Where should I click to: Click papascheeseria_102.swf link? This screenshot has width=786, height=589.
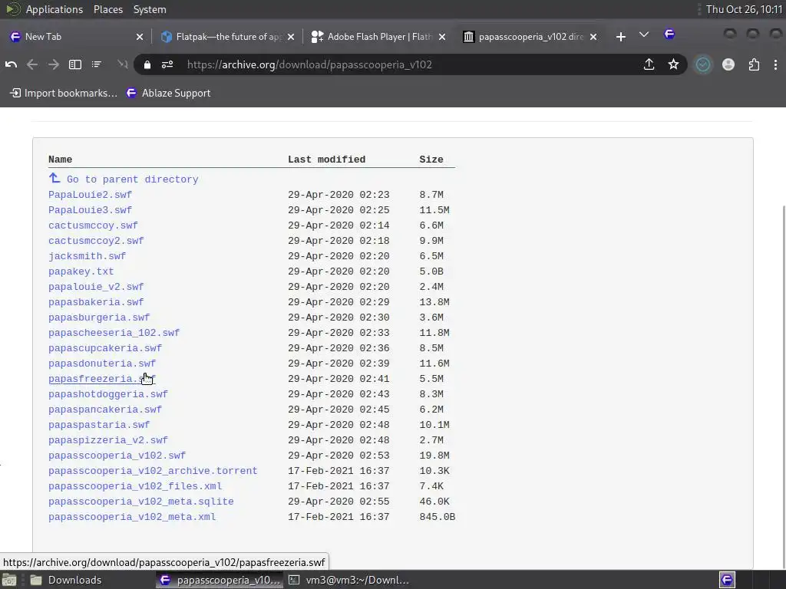coord(114,333)
